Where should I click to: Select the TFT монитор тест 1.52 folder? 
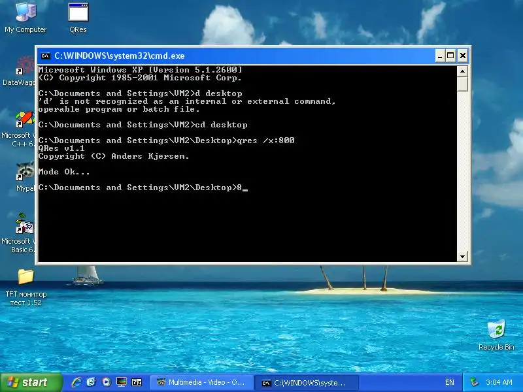[x=26, y=287]
